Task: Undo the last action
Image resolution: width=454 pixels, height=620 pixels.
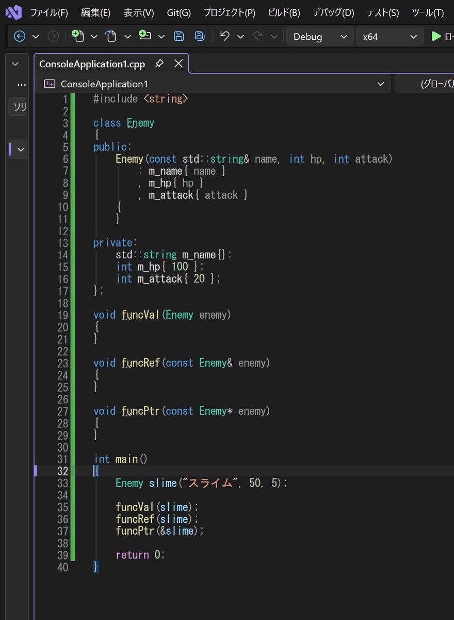Action: pos(224,36)
